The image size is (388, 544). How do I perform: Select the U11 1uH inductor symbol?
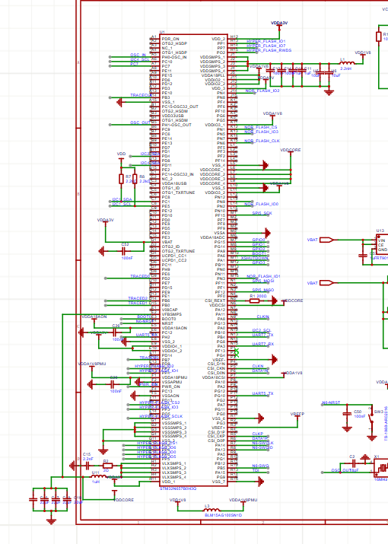99,477
